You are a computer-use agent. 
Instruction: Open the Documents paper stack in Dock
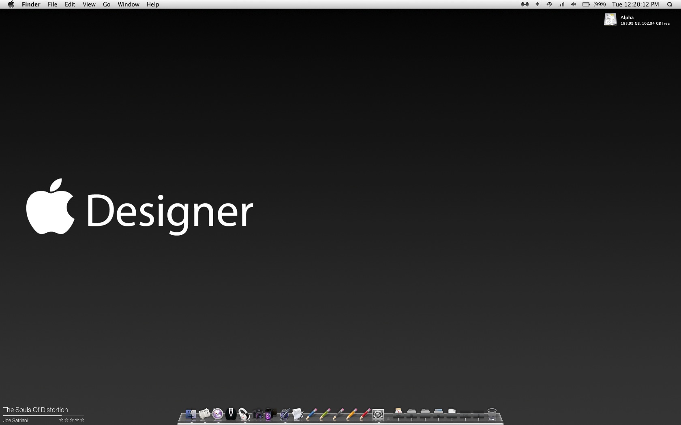pos(452,414)
